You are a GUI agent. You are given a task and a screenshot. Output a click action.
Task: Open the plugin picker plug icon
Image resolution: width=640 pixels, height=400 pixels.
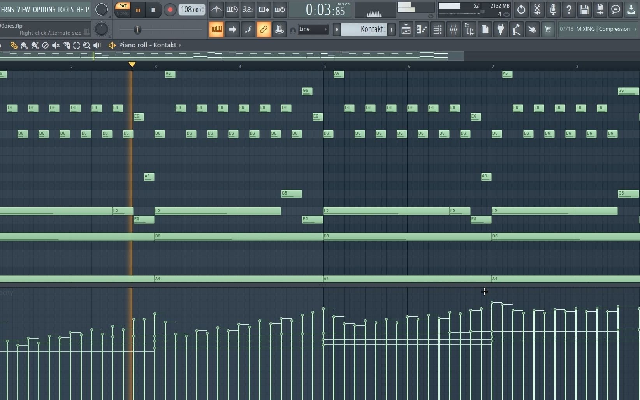coord(501,29)
